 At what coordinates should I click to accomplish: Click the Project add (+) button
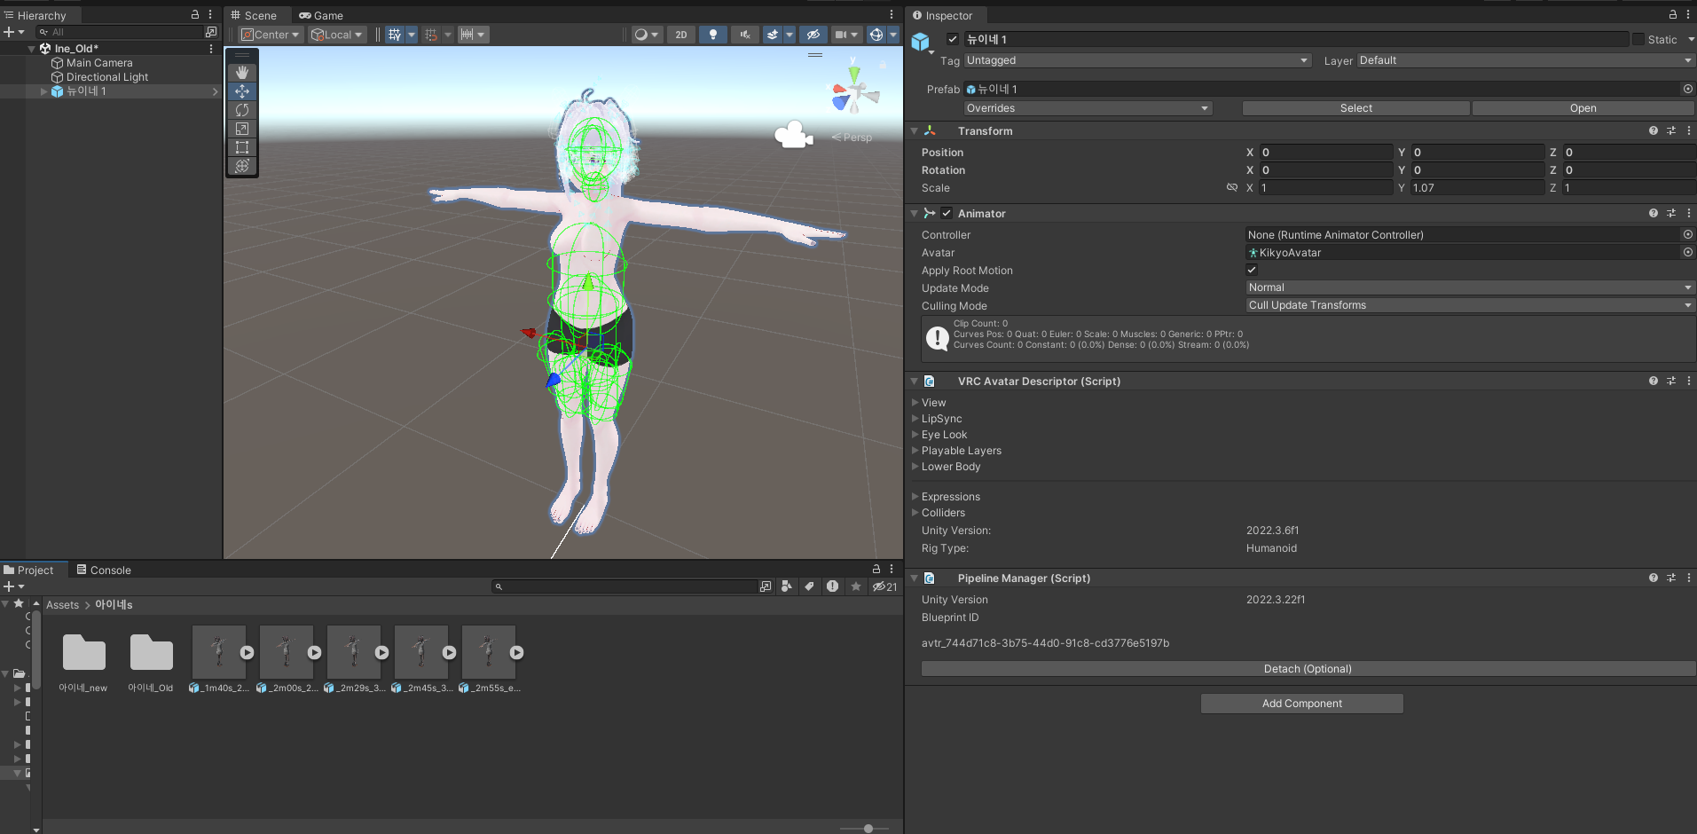pos(9,586)
